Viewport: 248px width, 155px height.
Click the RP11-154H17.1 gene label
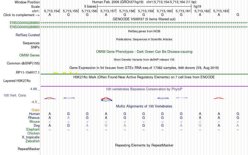pyautogui.click(x=28, y=73)
